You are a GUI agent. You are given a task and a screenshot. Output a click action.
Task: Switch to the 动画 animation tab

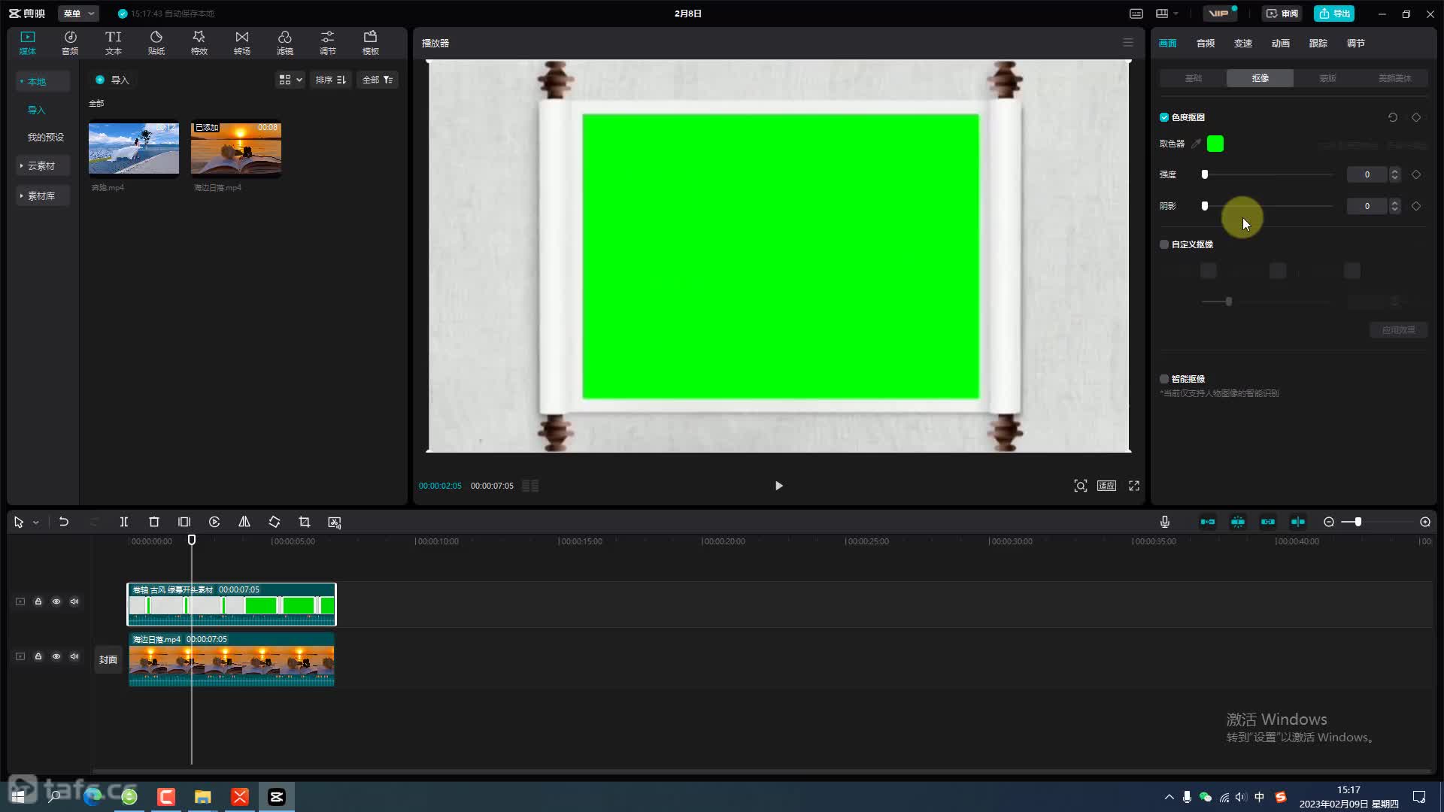tap(1281, 44)
